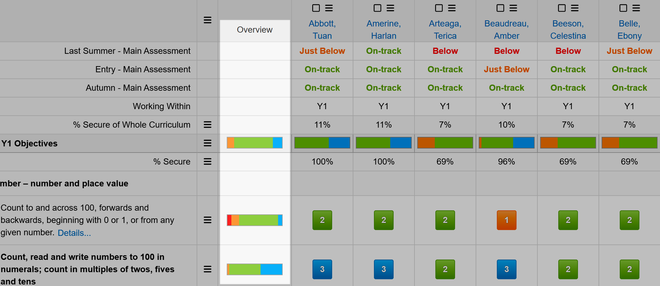Open pupil link Abbott, Tuan
660x286 pixels.
pos(322,30)
